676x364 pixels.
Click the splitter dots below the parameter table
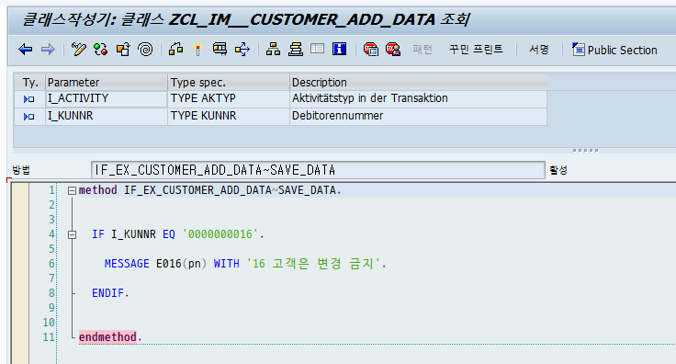coord(585,151)
